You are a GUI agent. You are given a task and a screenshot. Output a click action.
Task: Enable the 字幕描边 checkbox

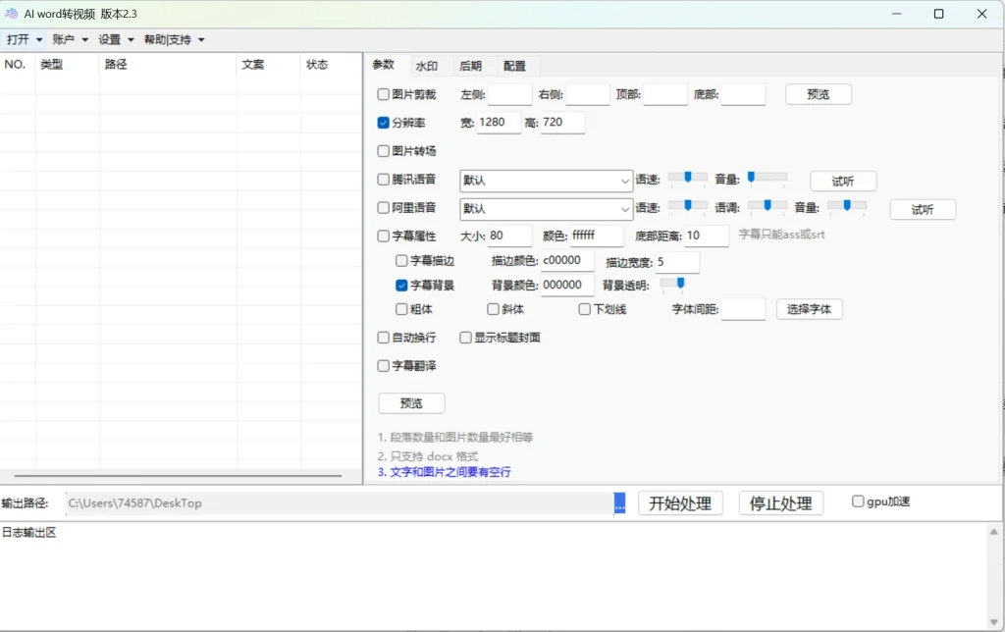[x=401, y=260]
